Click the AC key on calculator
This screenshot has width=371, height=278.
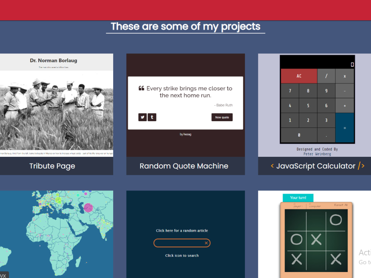pyautogui.click(x=299, y=76)
